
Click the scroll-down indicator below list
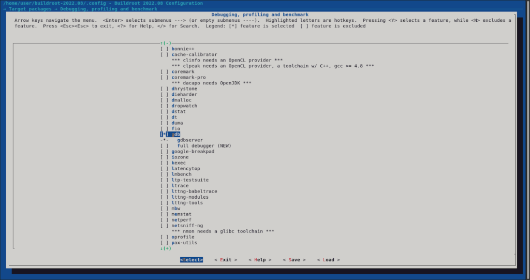pyautogui.click(x=166, y=248)
